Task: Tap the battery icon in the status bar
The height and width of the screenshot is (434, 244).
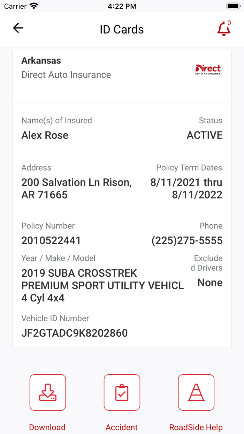Action: pos(233,5)
